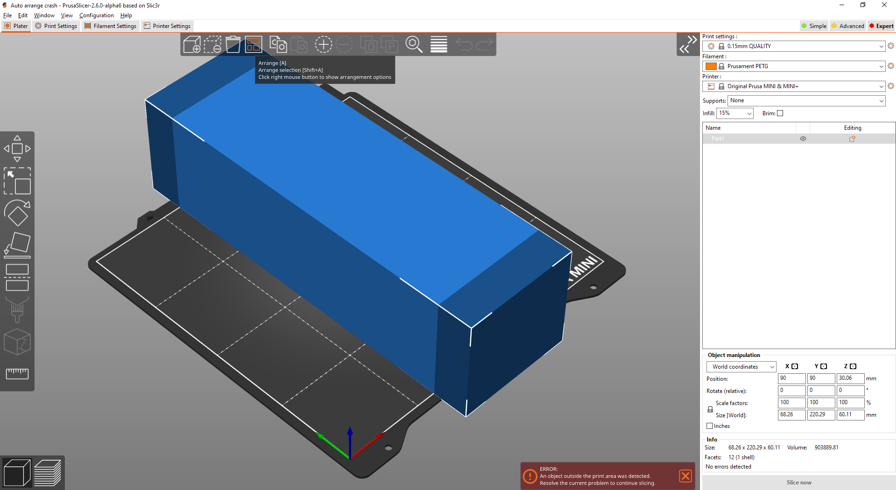Screen dimensions: 896x490
Task: Switch to Printer Settings tab
Action: pyautogui.click(x=167, y=26)
